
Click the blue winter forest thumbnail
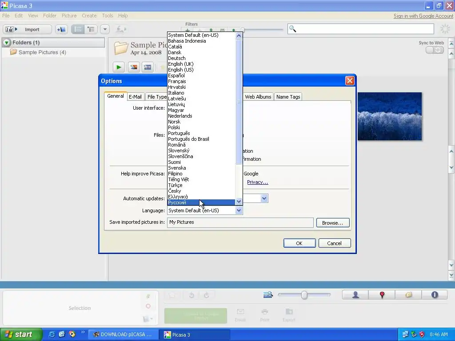click(x=389, y=116)
